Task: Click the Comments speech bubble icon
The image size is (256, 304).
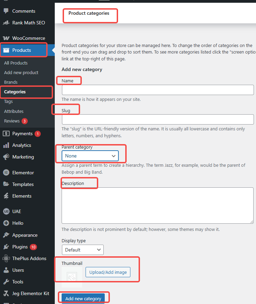Action: coord(6,11)
